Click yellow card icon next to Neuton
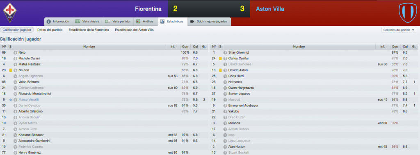The width and height of the screenshot is (420, 155). click(x=11, y=70)
